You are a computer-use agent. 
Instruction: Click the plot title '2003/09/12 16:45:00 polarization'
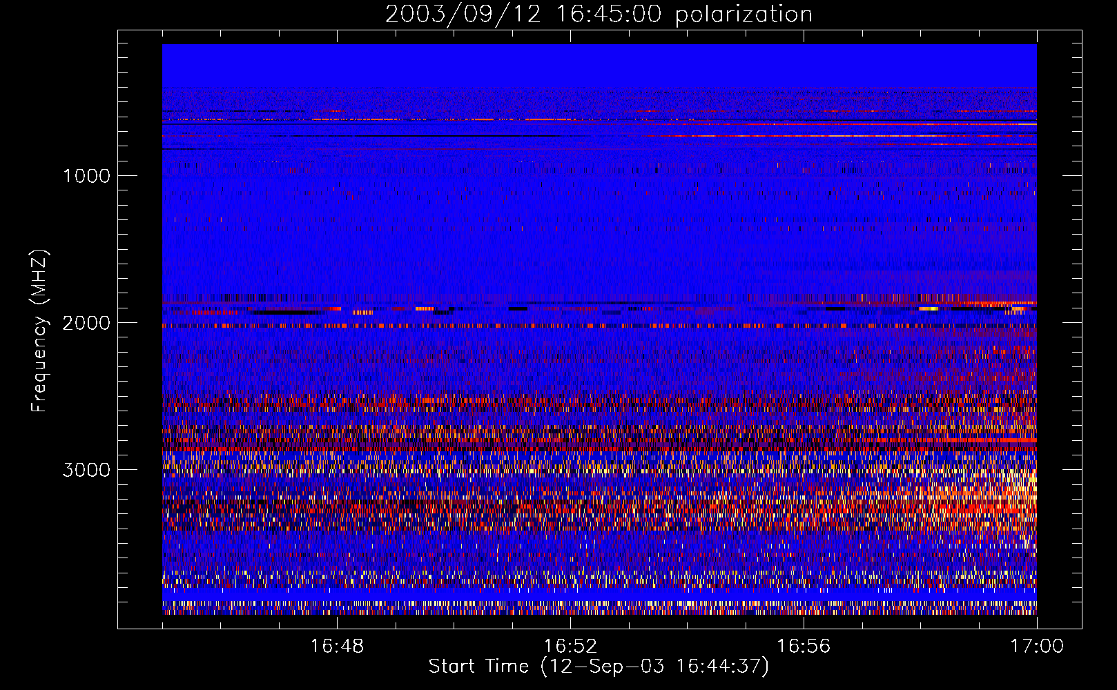[x=599, y=14]
